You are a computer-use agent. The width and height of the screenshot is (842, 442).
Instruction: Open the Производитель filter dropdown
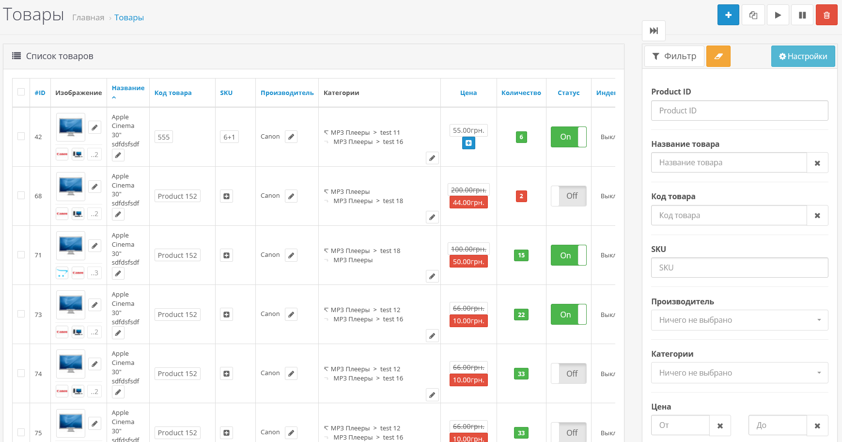click(739, 320)
